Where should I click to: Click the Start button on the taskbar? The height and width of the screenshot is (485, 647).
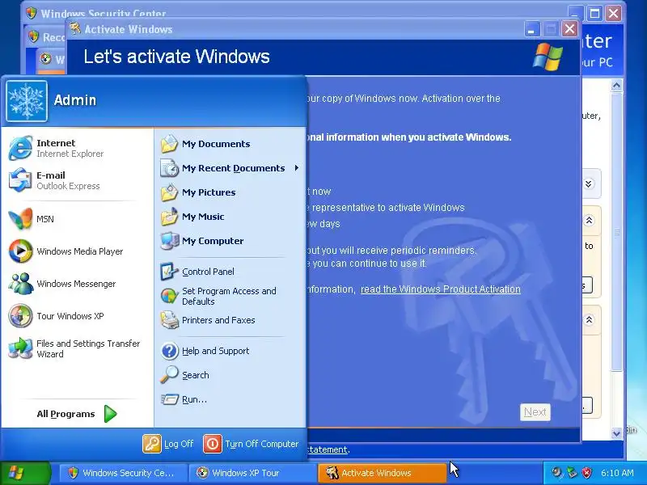tap(26, 473)
